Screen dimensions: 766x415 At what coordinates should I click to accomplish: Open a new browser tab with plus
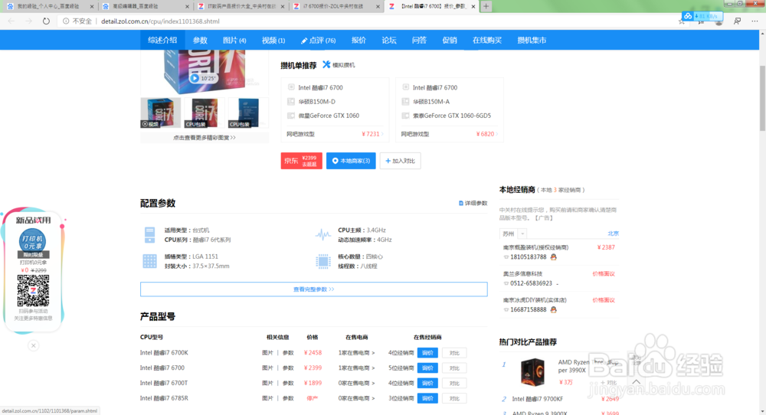(x=486, y=6)
